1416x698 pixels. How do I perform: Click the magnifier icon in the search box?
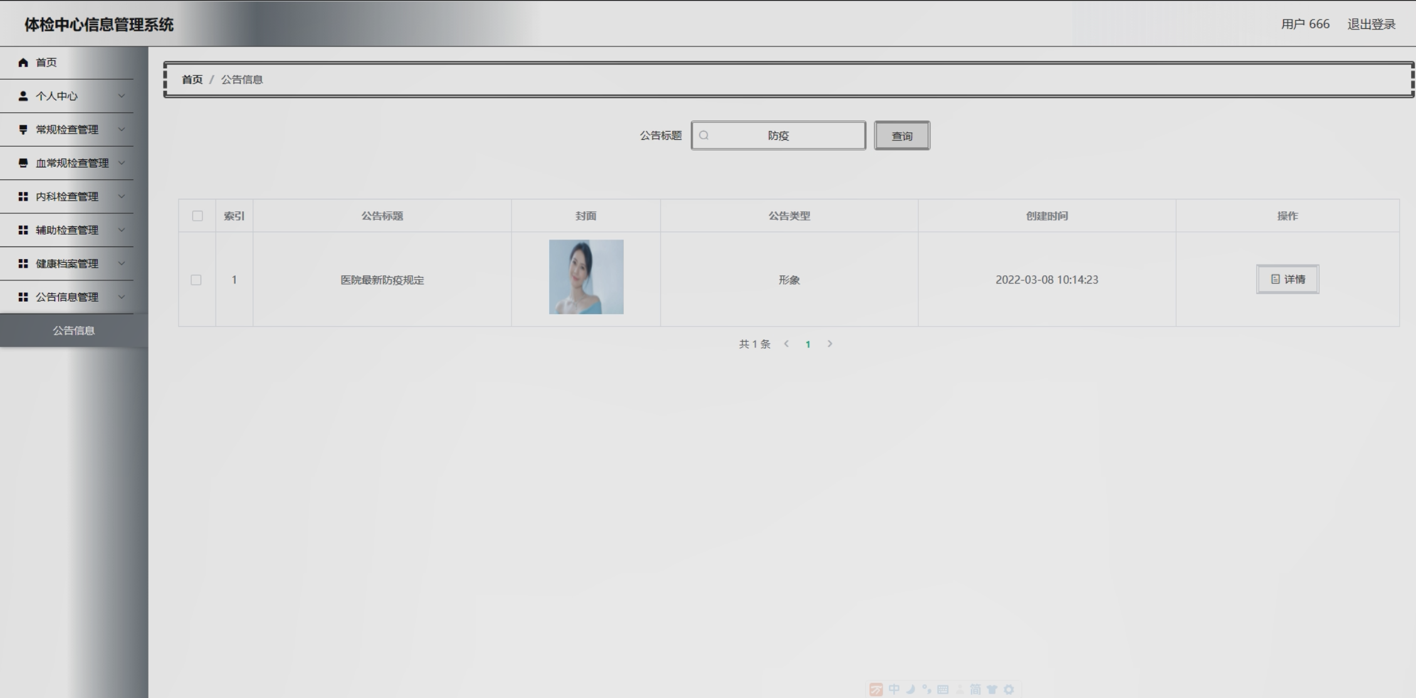(x=704, y=135)
